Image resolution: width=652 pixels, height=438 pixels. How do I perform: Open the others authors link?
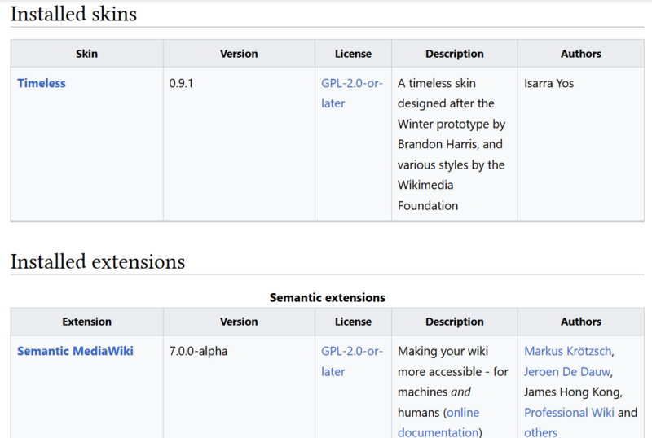click(540, 432)
